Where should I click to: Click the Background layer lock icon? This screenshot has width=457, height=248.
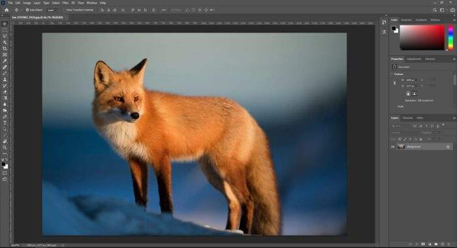(x=448, y=147)
